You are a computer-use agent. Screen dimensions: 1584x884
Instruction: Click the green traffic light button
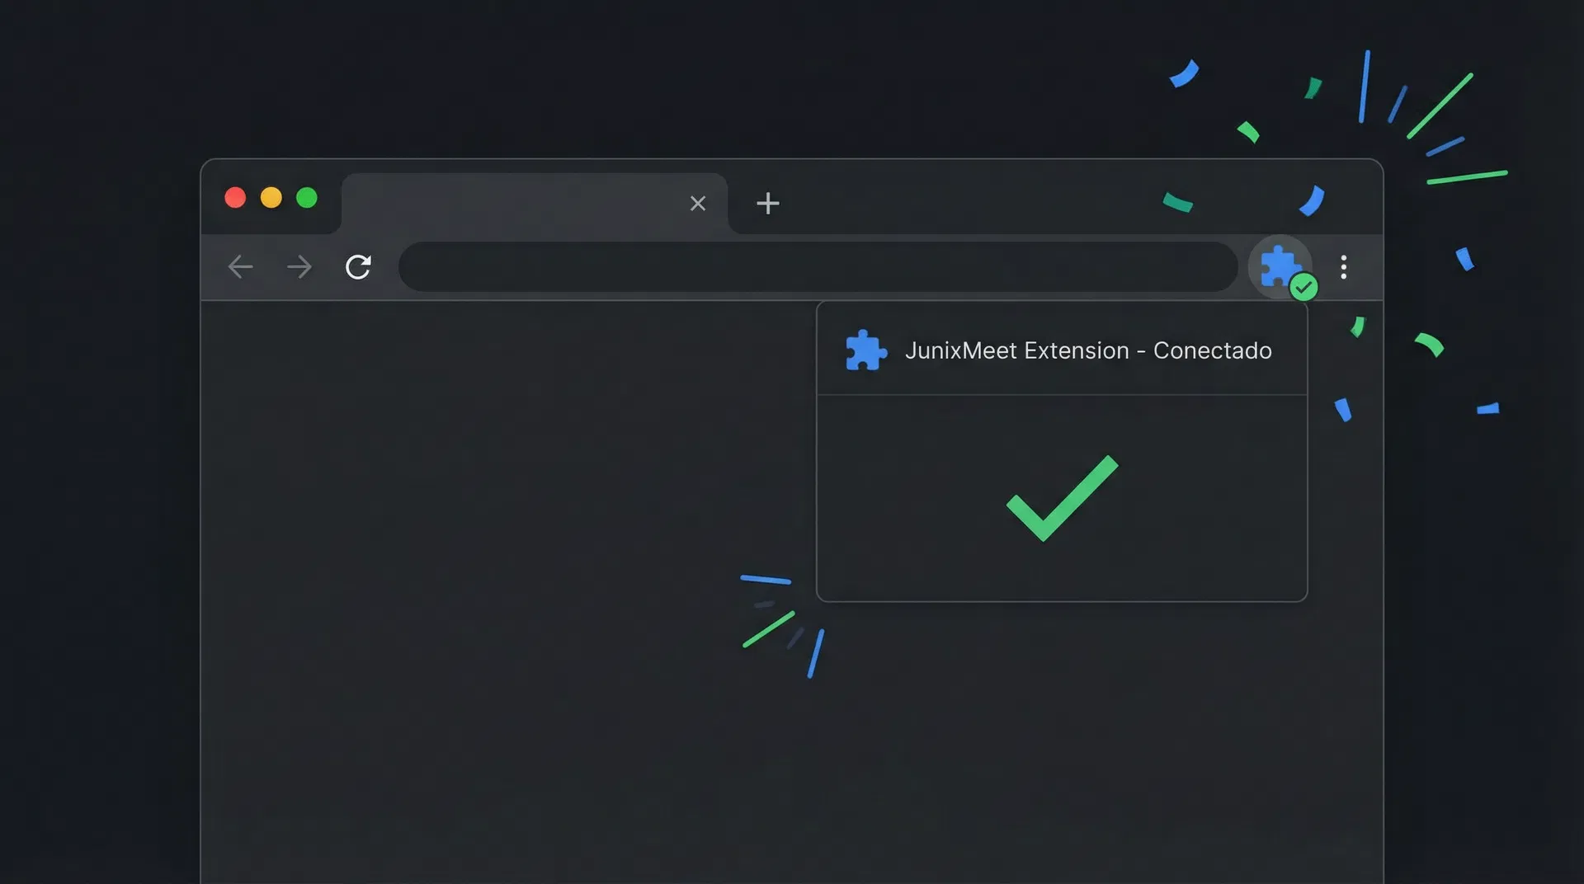click(307, 198)
